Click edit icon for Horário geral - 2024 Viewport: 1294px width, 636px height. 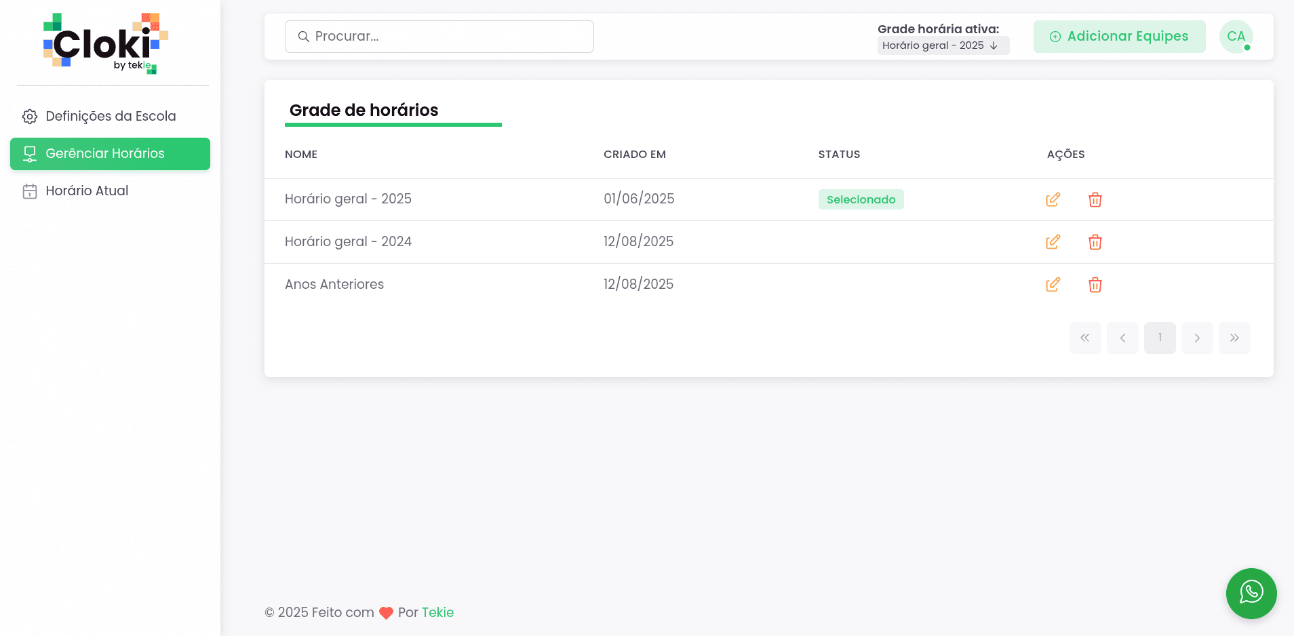pyautogui.click(x=1053, y=242)
